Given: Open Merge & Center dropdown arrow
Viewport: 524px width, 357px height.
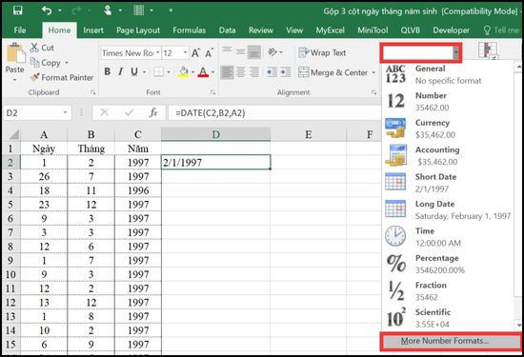Looking at the screenshot, I should (373, 72).
